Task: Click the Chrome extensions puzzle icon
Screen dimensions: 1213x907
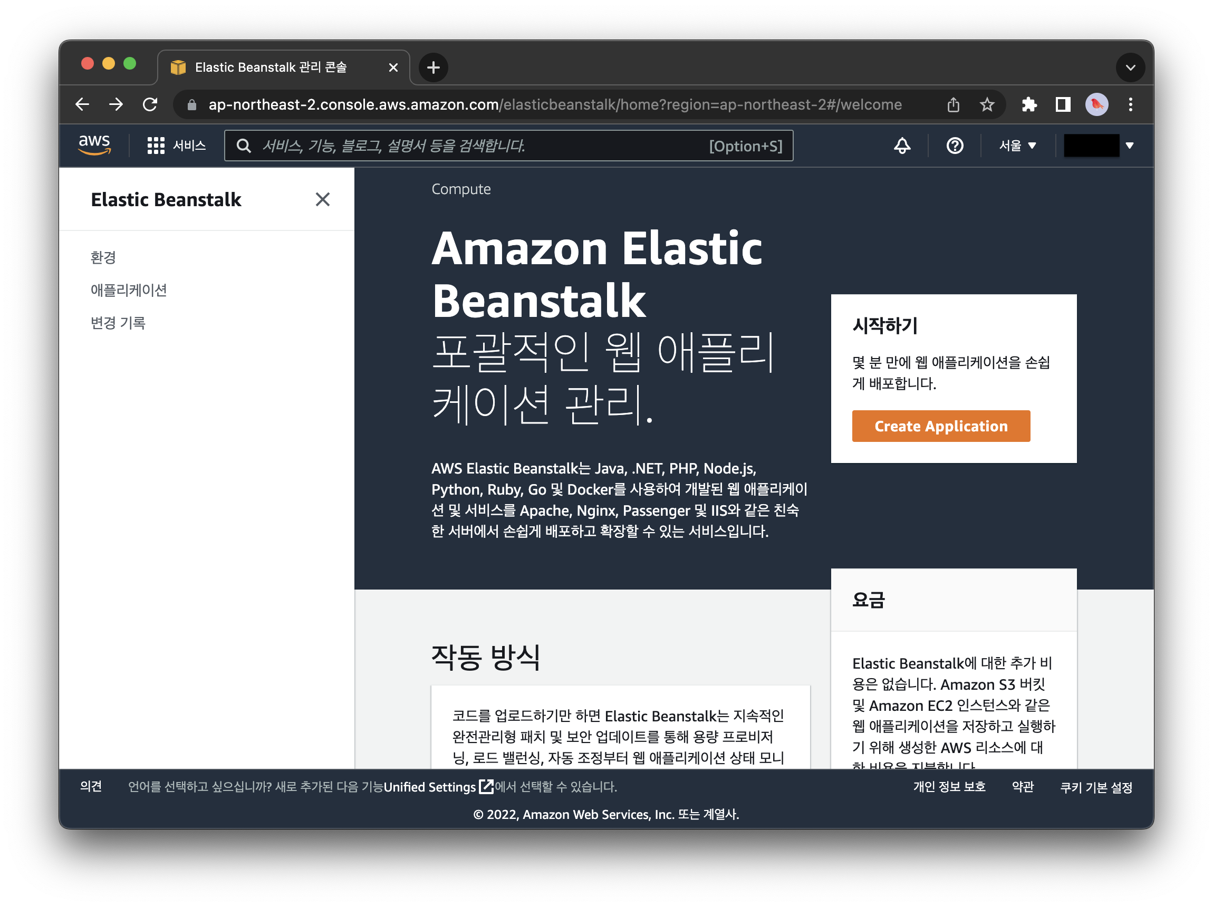Action: [1029, 104]
